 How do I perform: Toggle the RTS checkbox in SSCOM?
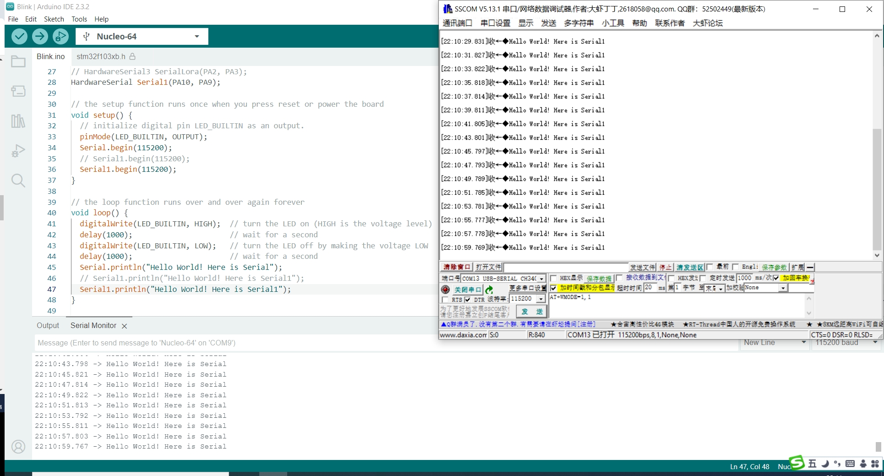[x=445, y=300]
